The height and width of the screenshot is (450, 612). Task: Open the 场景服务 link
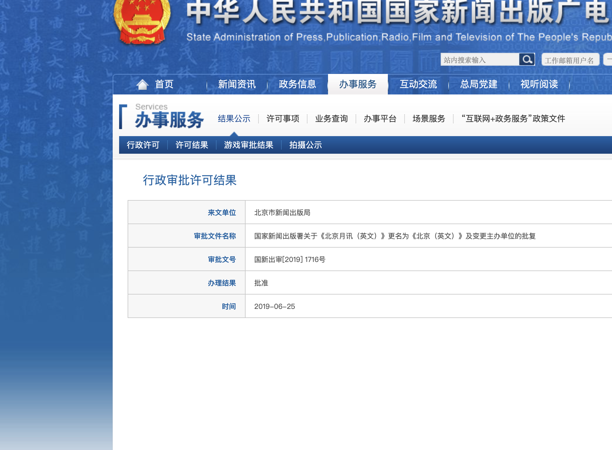coord(429,119)
